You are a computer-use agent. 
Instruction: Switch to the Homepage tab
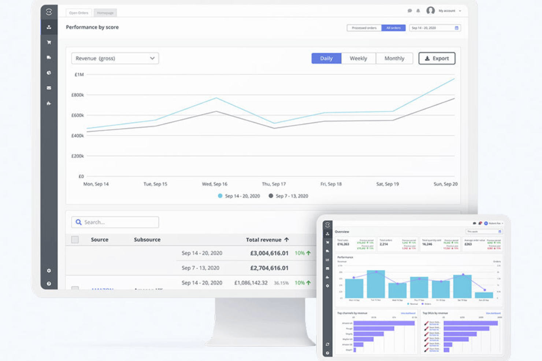(x=105, y=13)
